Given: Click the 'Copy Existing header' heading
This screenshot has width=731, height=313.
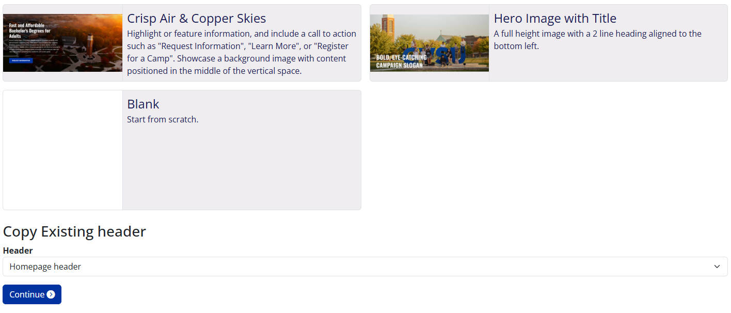Looking at the screenshot, I should coord(74,231).
